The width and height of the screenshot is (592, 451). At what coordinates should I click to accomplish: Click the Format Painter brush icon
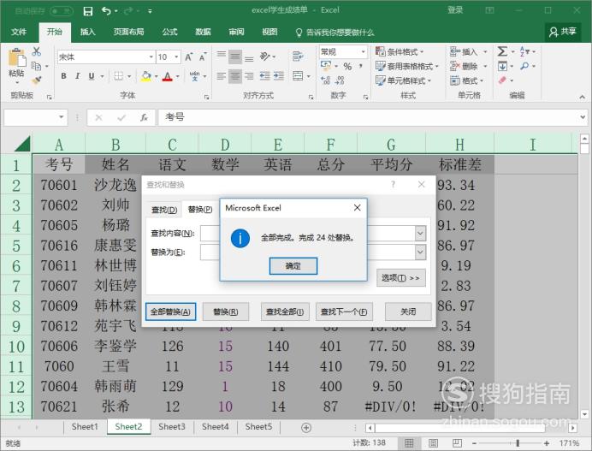37,80
